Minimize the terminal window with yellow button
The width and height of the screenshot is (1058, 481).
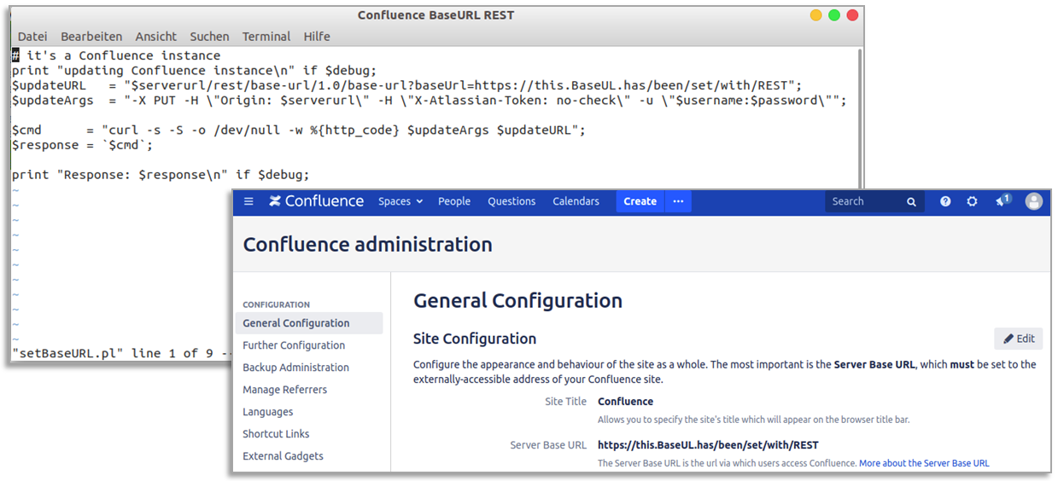815,15
